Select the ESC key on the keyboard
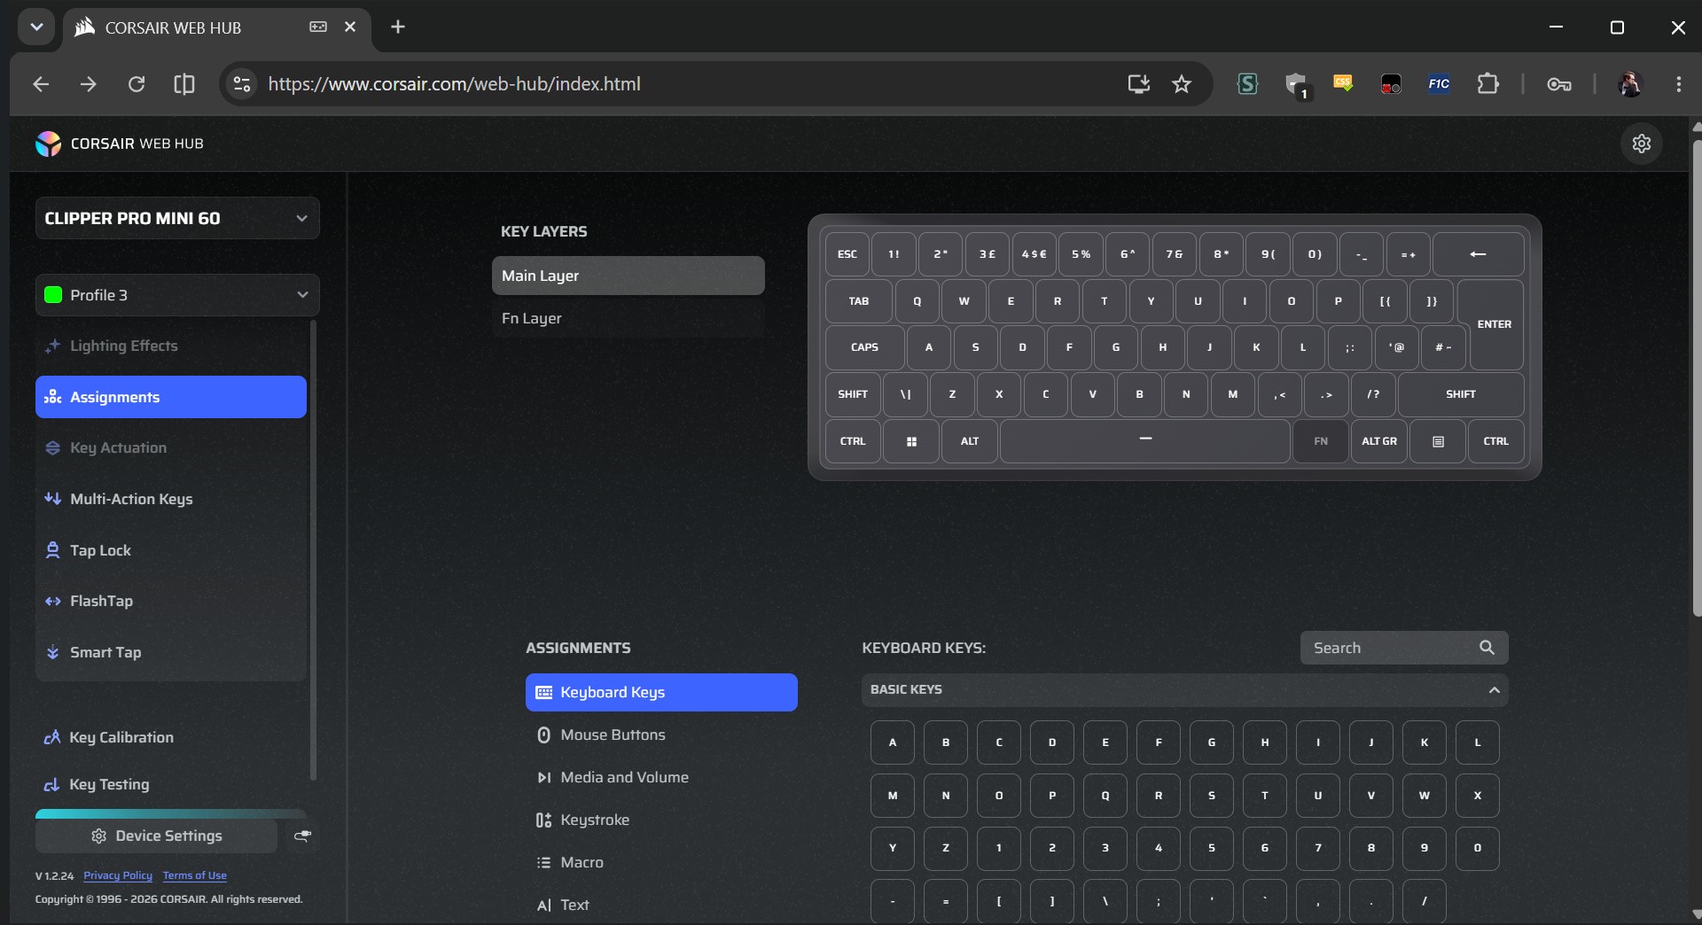This screenshot has width=1702, height=925. pos(847,254)
